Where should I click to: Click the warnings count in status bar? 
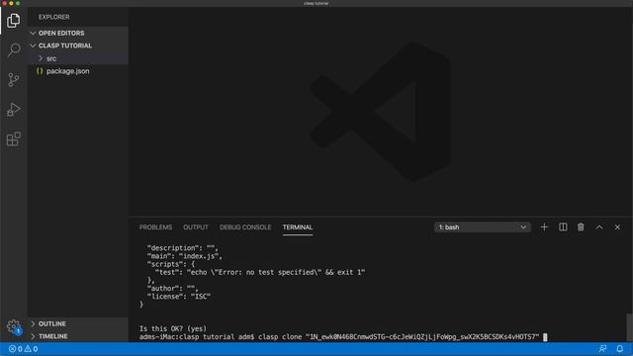(31, 349)
